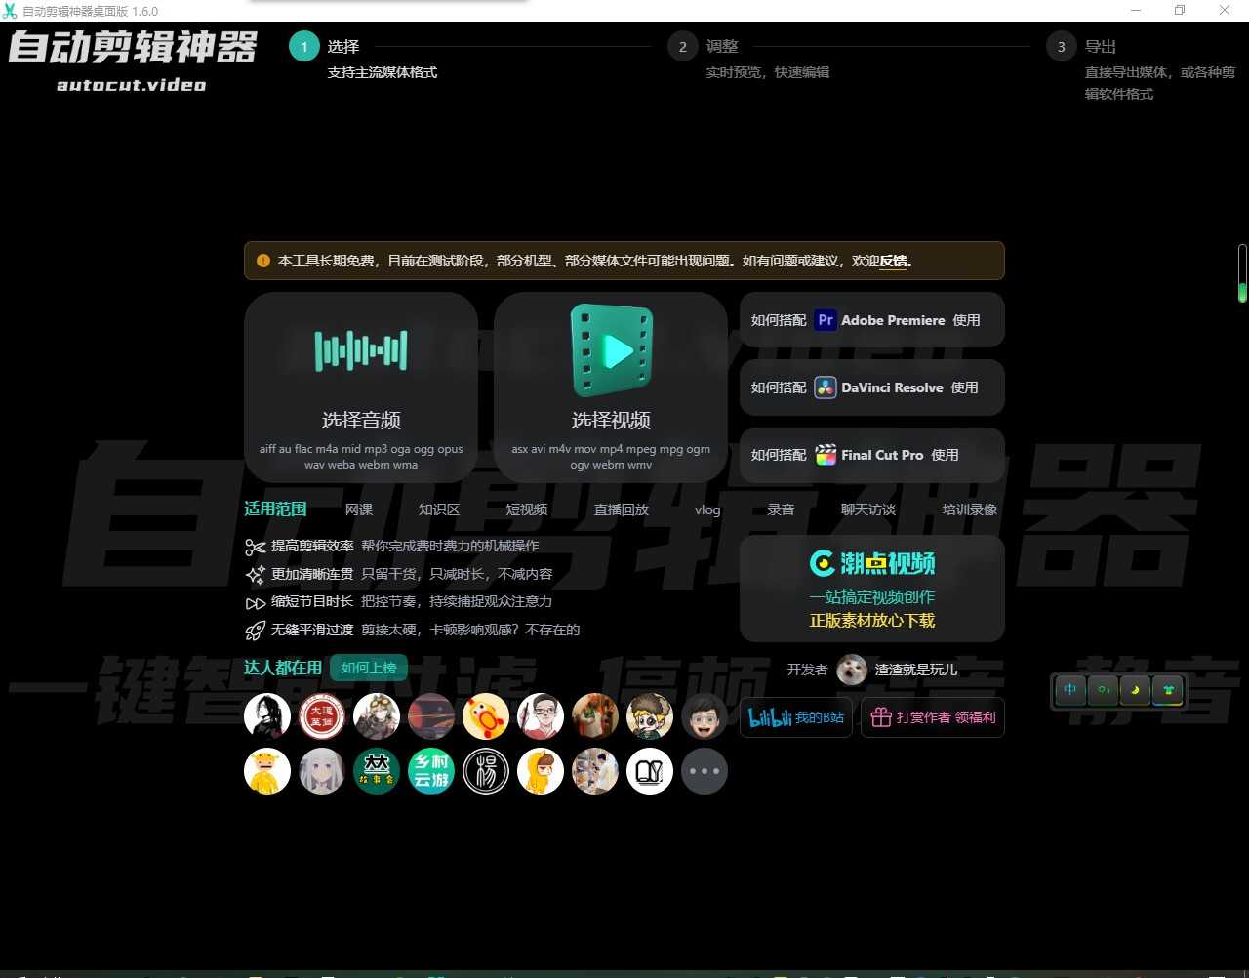Image resolution: width=1249 pixels, height=978 pixels.
Task: Click the green vertical scrollbar thumb
Action: 1242,291
